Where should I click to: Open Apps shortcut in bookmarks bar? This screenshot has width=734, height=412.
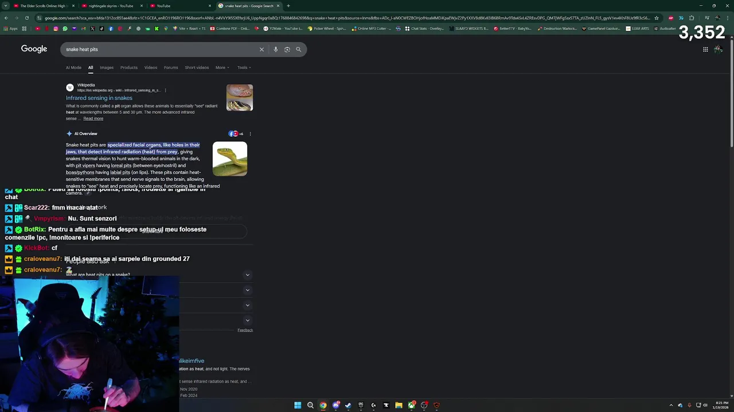(10, 29)
